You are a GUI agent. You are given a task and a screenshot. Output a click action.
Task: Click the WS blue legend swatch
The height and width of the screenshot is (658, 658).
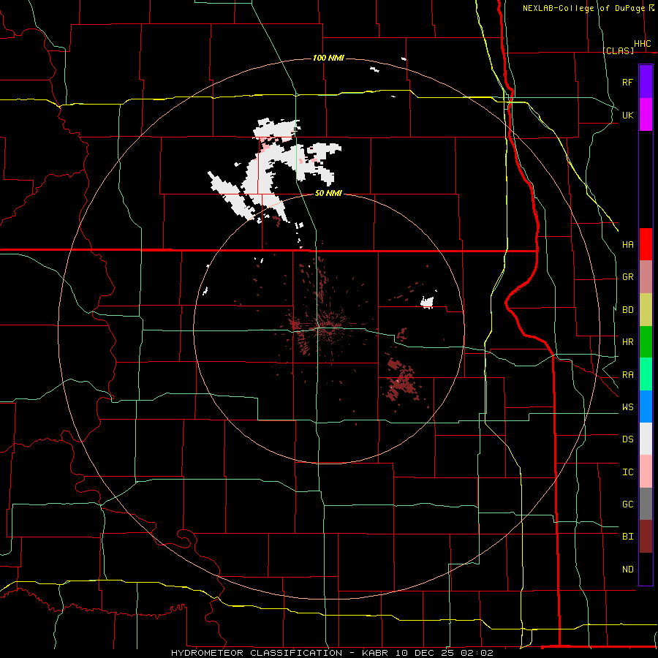pos(646,406)
